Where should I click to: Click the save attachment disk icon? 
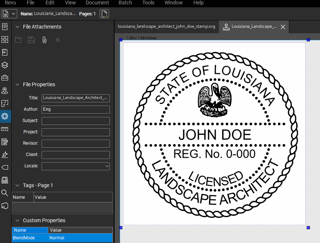tap(31, 40)
